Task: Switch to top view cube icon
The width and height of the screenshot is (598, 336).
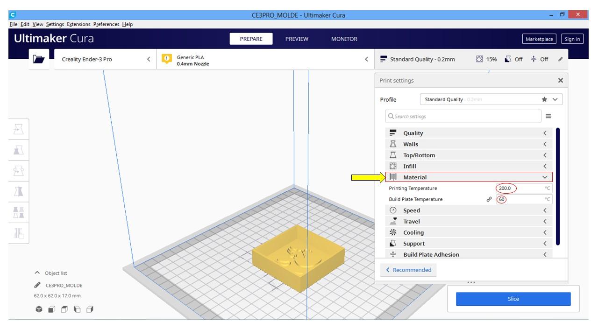Action: [64, 309]
